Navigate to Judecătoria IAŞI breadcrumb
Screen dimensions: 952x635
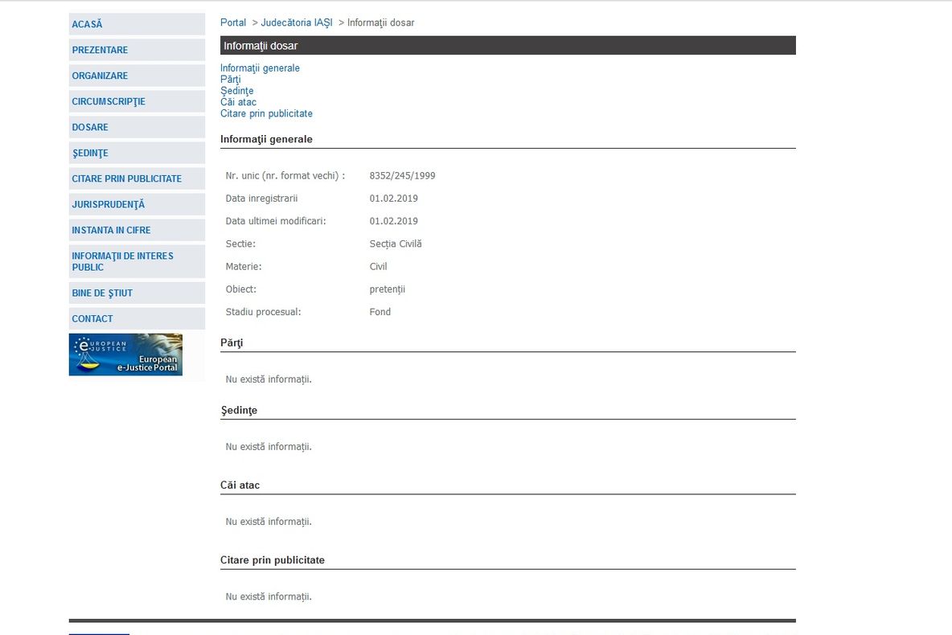[296, 23]
